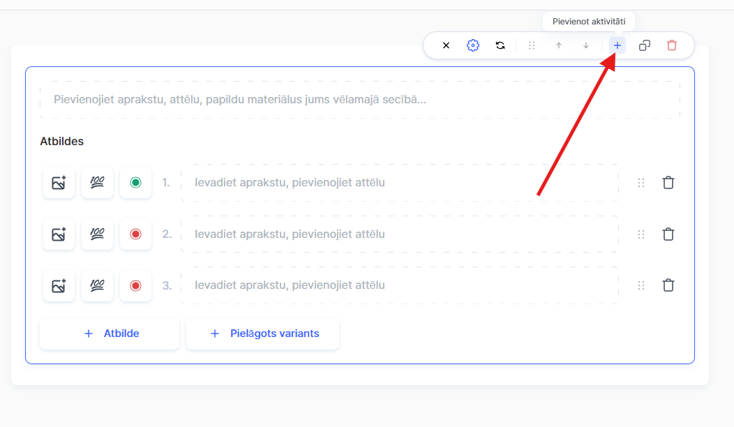Screen dimensions: 734x427
Task: Click the question description input field
Action: (x=359, y=100)
